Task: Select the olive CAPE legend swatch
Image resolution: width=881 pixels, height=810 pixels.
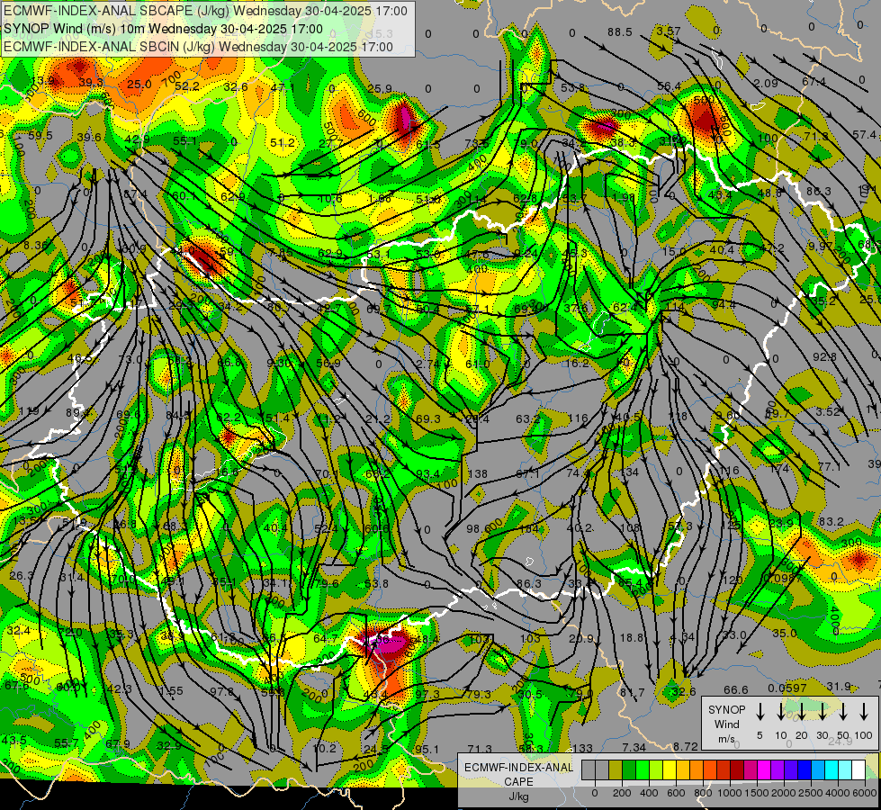Action: tap(616, 769)
